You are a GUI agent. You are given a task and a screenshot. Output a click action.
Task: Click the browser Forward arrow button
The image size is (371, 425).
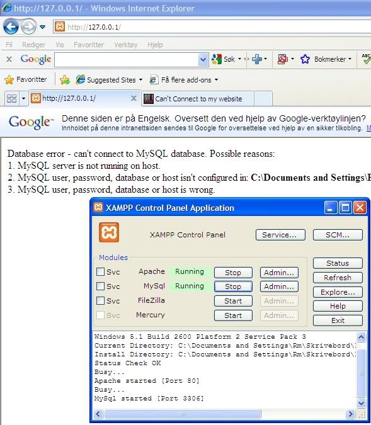tap(29, 26)
